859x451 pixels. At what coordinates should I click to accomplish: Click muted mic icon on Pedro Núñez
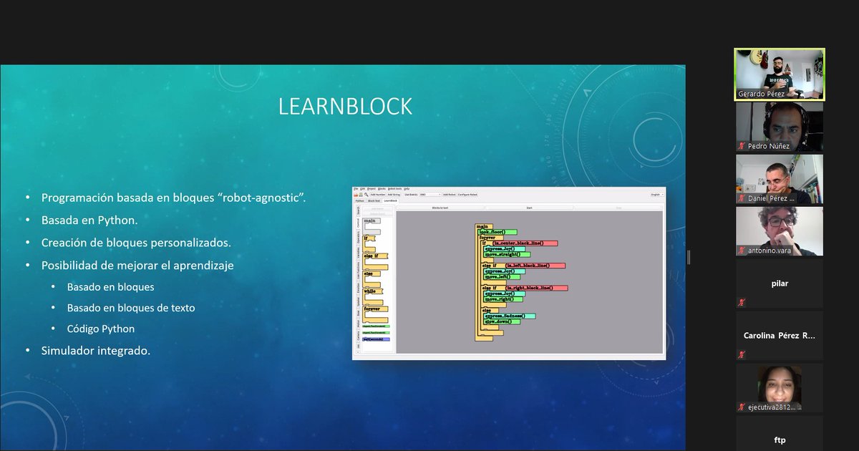click(742, 146)
